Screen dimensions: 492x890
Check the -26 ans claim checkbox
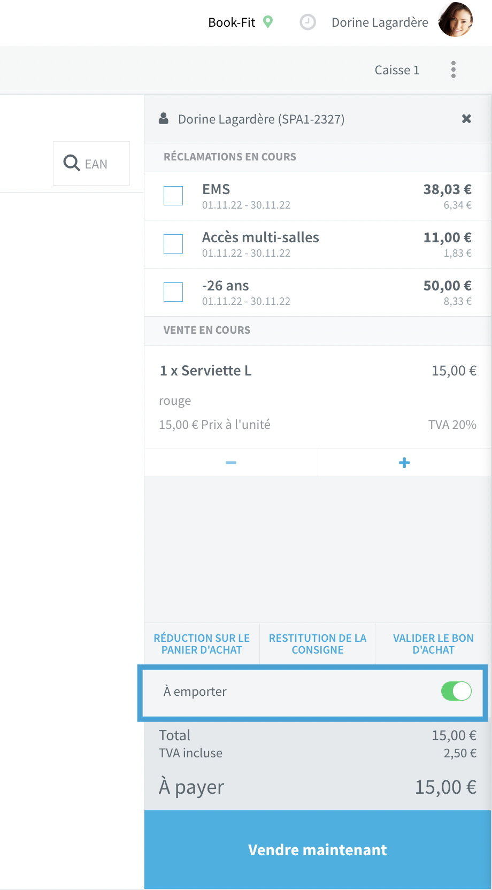tap(173, 292)
